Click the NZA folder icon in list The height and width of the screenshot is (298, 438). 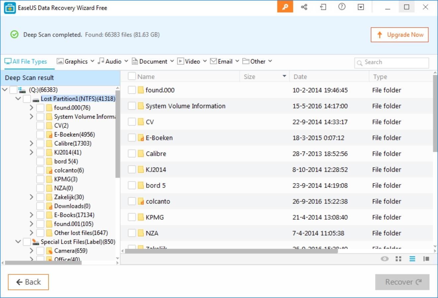(141, 233)
